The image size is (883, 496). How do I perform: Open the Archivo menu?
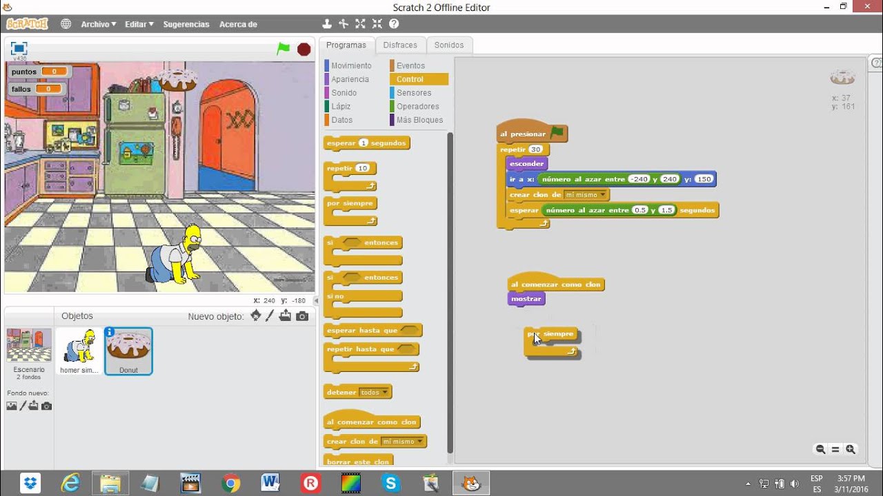click(99, 24)
